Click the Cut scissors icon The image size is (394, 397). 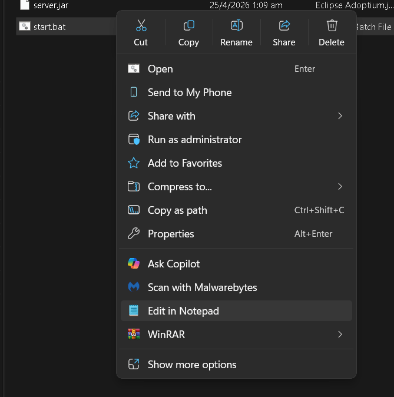141,25
